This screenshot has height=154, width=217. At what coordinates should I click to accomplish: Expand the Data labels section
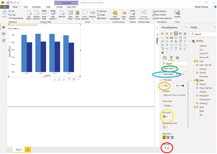[162, 74]
